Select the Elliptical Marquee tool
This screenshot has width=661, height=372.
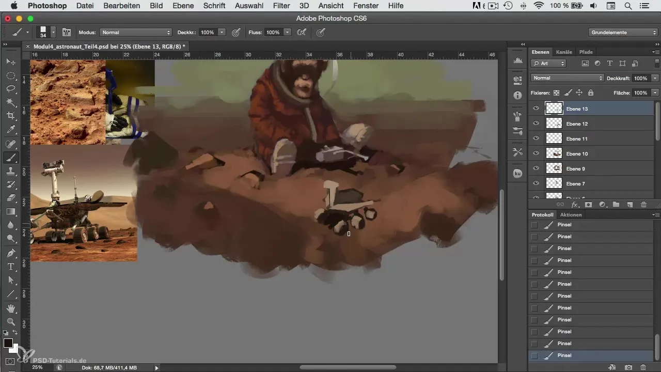click(10, 75)
